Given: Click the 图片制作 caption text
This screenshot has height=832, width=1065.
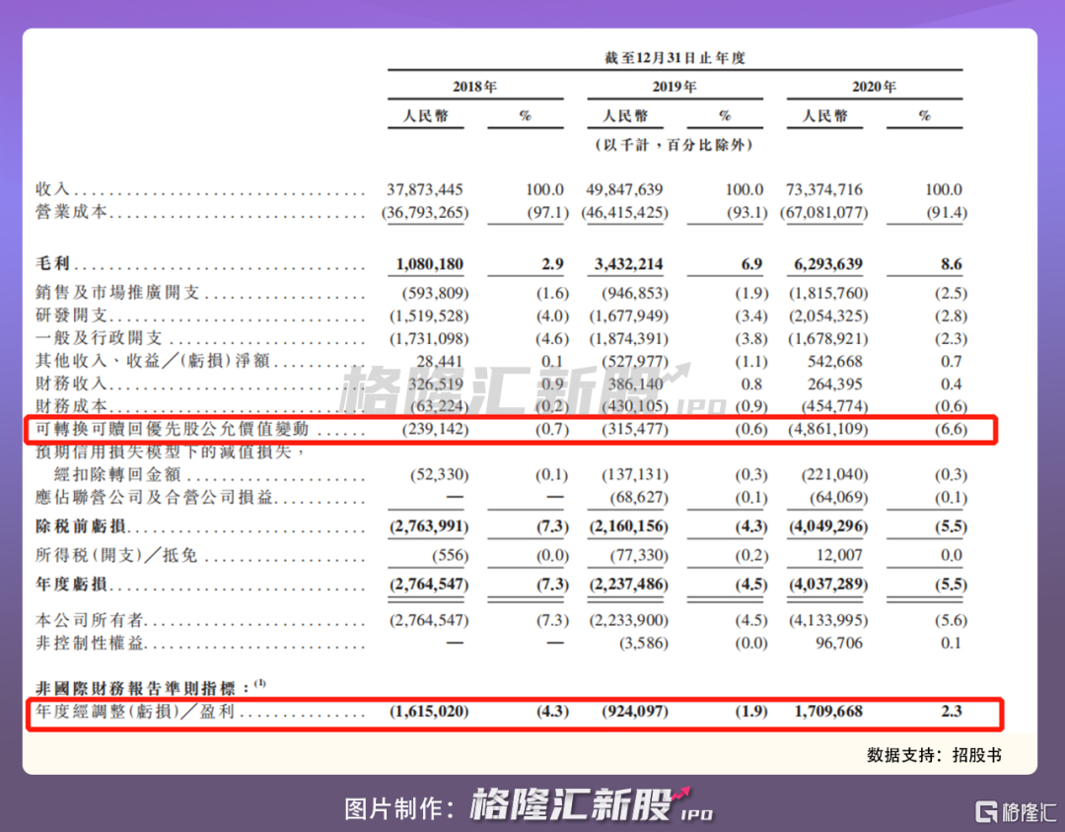Looking at the screenshot, I should click(399, 809).
